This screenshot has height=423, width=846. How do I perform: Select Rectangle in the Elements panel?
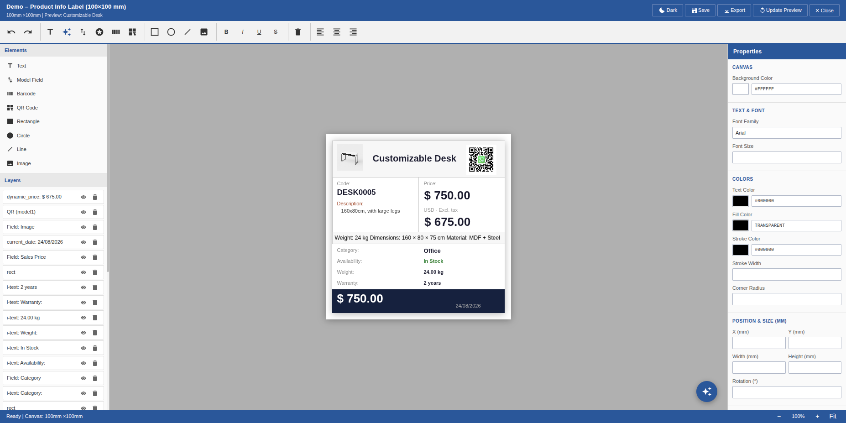click(53, 121)
